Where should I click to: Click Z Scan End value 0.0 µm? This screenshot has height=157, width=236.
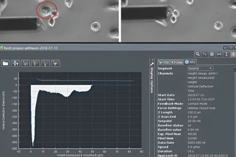click(192, 117)
